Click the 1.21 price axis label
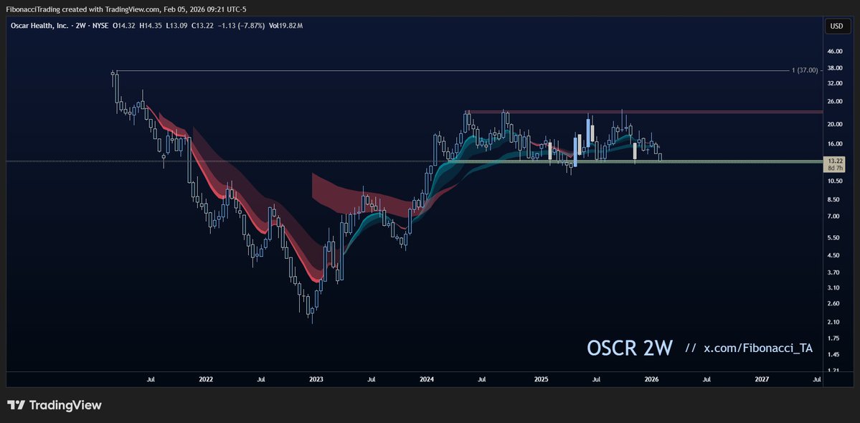Screen dimensions: 860x423 [835, 370]
